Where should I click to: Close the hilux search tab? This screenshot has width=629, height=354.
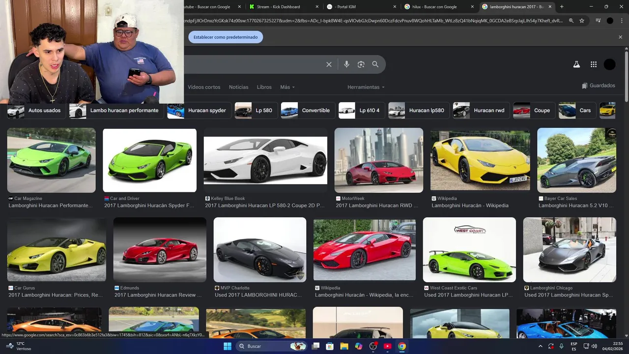pyautogui.click(x=472, y=7)
